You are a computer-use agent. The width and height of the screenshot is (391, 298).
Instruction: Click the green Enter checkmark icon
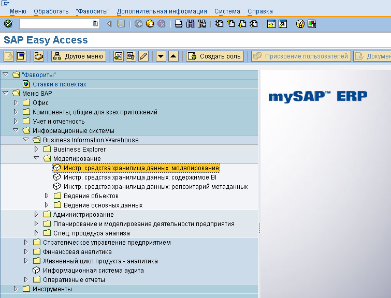click(8, 24)
